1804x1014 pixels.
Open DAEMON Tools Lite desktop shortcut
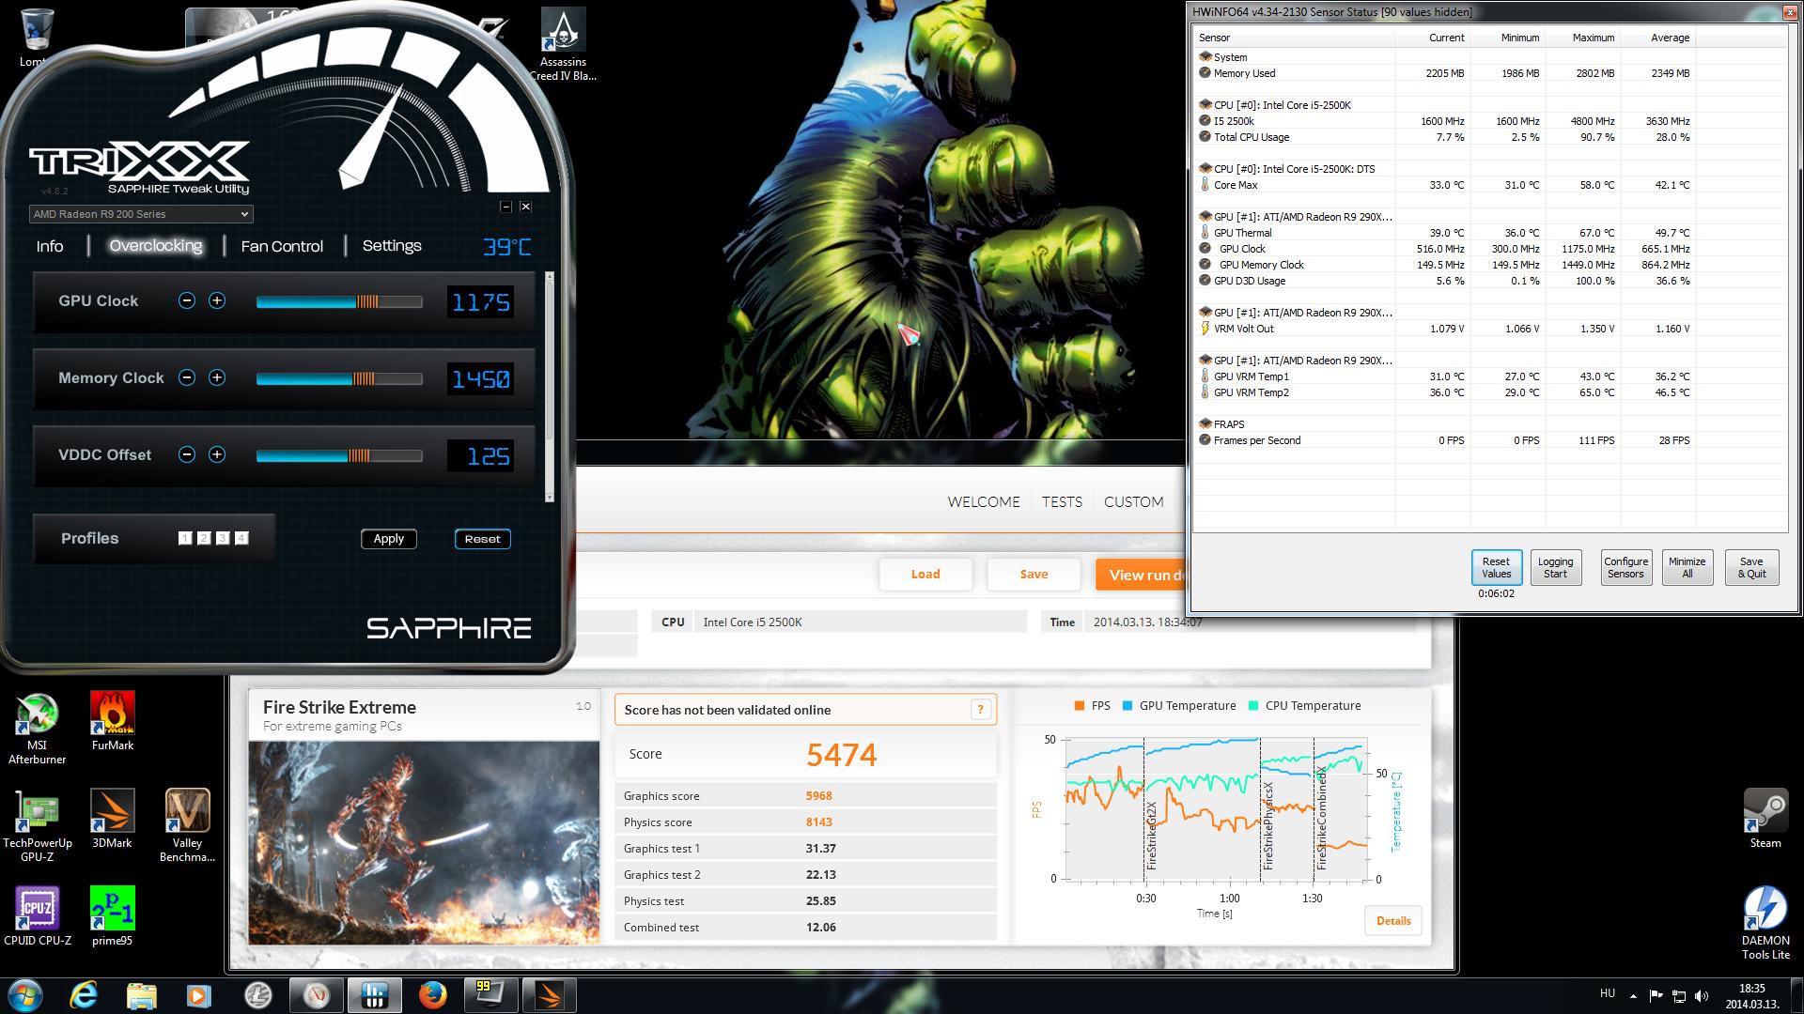pos(1765,924)
